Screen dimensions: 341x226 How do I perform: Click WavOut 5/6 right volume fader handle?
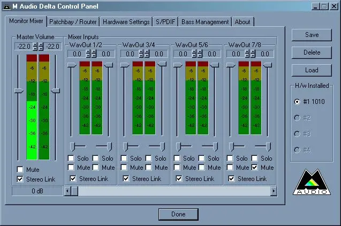(214, 65)
